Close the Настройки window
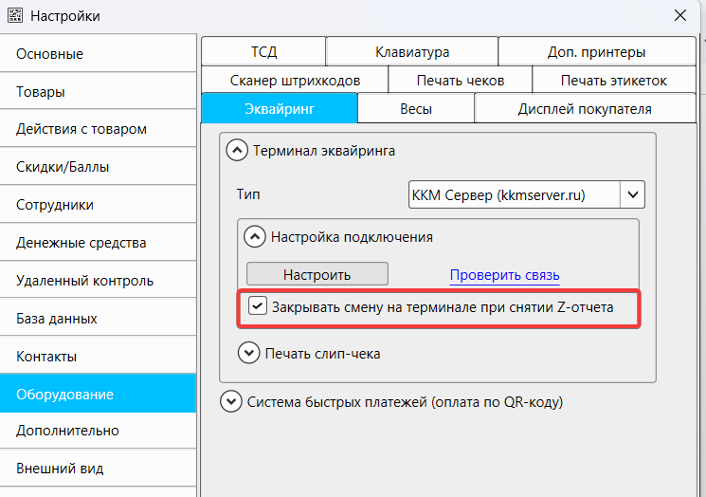Image resolution: width=706 pixels, height=497 pixels. point(680,15)
